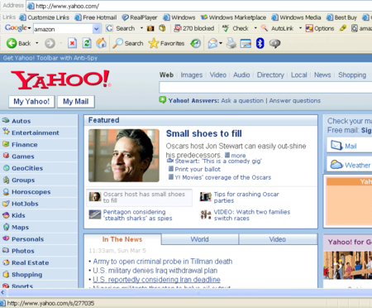This screenshot has height=308, width=372.
Task: Select Images search category
Action: click(x=192, y=75)
